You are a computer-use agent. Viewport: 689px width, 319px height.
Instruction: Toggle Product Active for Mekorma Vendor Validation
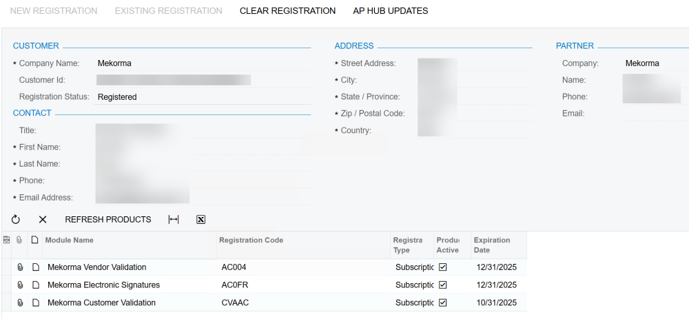click(x=443, y=267)
